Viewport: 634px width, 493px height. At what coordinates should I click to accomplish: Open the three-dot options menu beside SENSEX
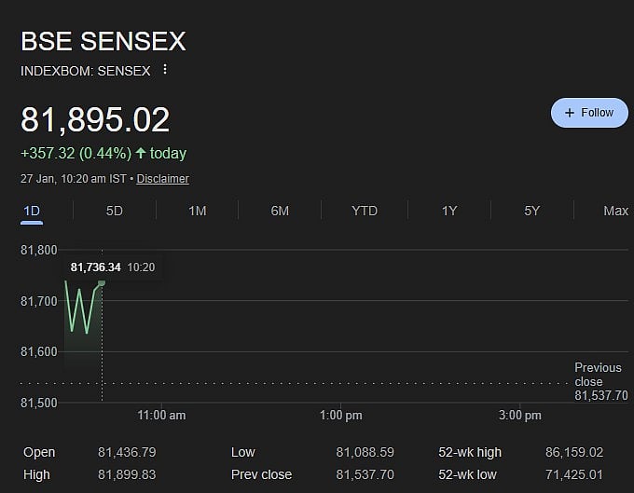[x=165, y=70]
